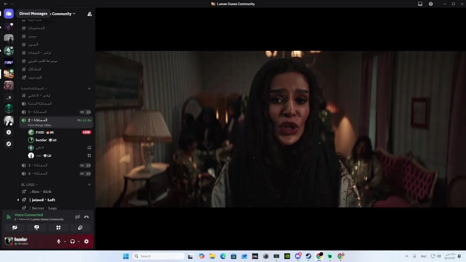The image size is (466, 262).
Task: Open Microsoft Edge from taskbar
Action: click(x=223, y=256)
